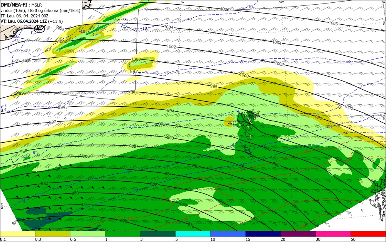Click the legend value "1"
Screen dimensions: 386x242
(x=107, y=239)
